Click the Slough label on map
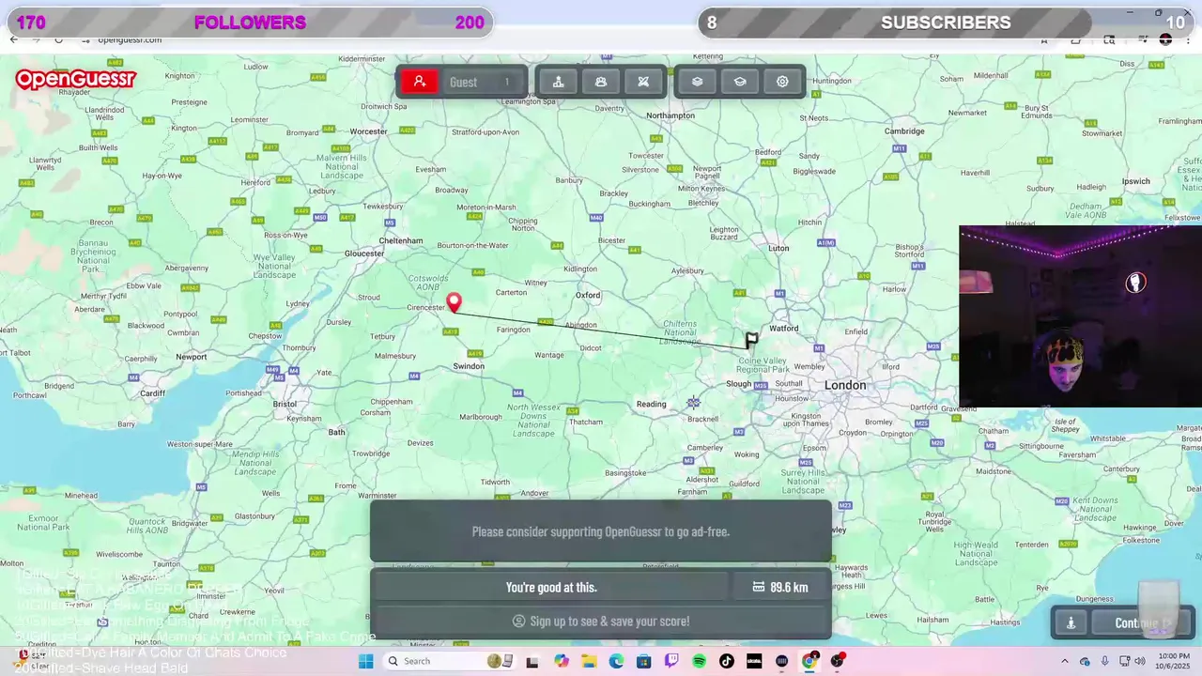Screen dimensions: 1202x676 739,383
